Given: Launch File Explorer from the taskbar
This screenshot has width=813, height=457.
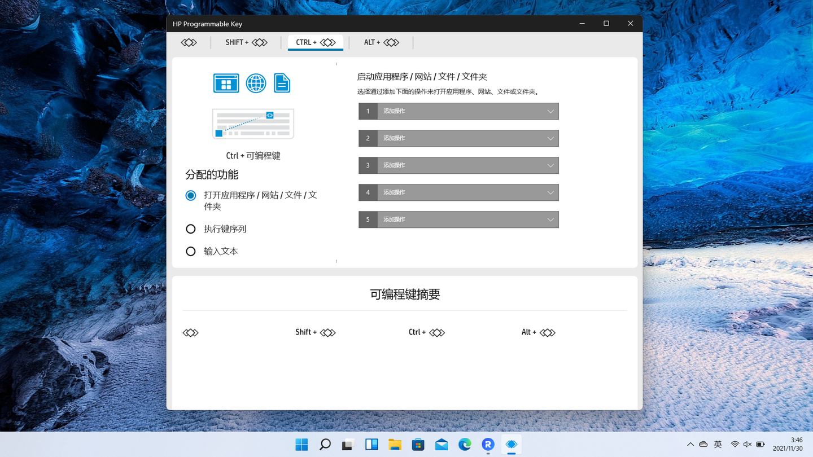Looking at the screenshot, I should (x=395, y=445).
